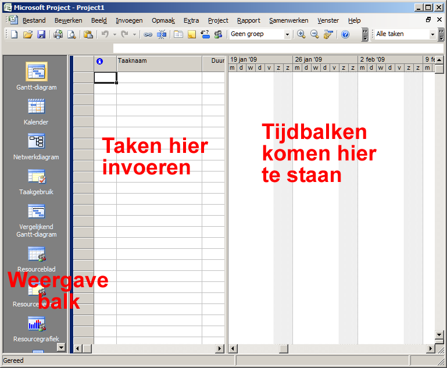Paste from clipboard icon
447x368 pixels.
[88, 34]
